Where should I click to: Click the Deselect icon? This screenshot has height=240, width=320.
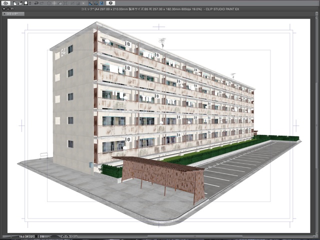coord(72,3)
